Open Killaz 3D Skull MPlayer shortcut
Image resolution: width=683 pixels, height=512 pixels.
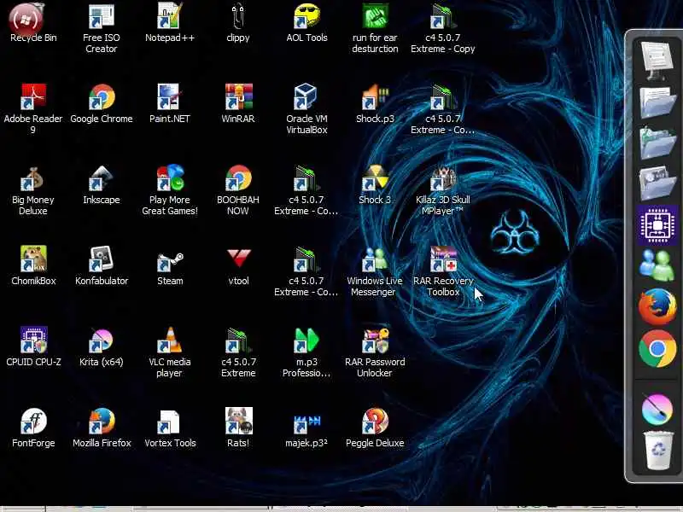click(443, 178)
